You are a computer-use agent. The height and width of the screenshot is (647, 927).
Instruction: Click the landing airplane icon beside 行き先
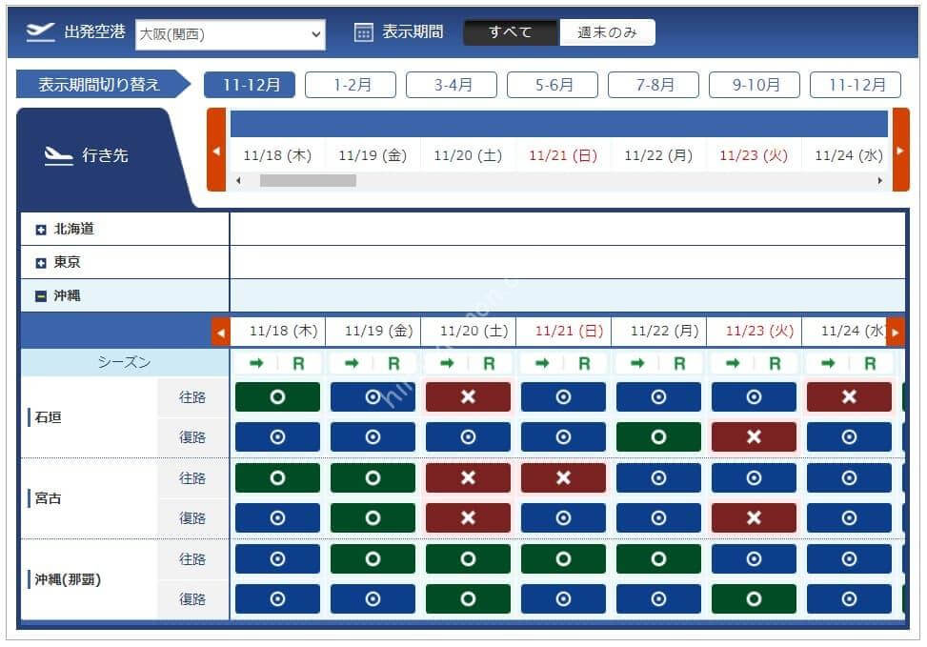[58, 155]
